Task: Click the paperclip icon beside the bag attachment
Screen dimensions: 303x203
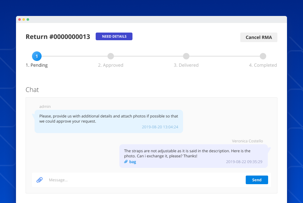Action: (125, 162)
